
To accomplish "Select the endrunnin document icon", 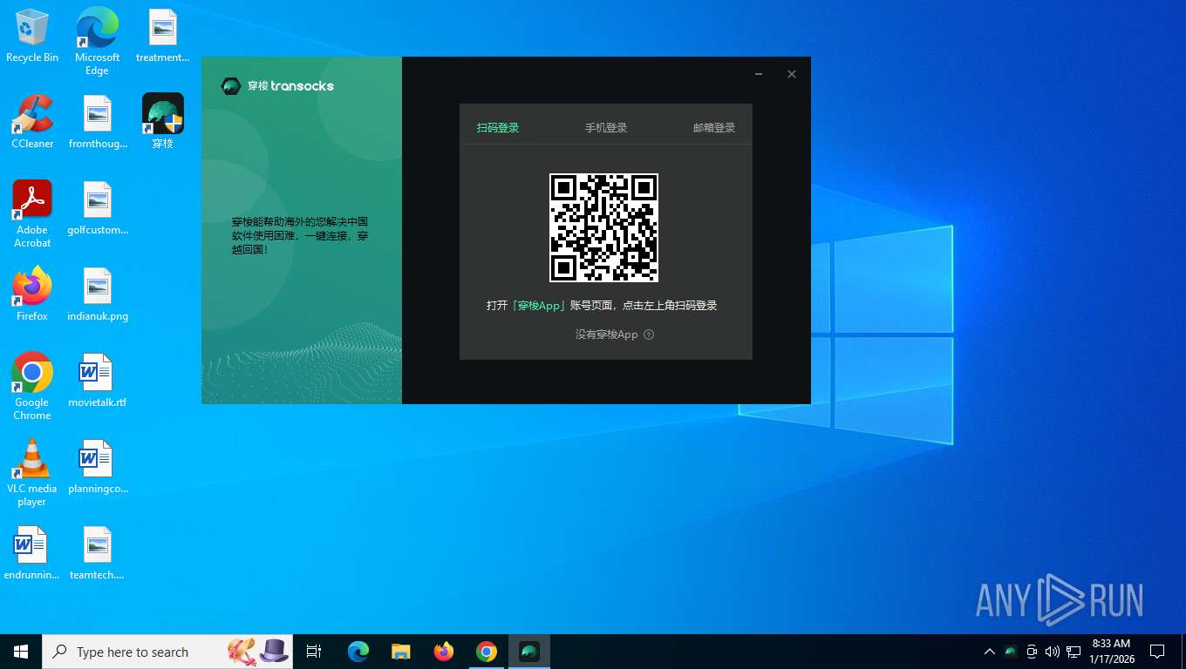I will 32,554.
